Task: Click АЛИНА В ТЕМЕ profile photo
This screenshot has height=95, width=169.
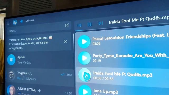Action: (11, 90)
